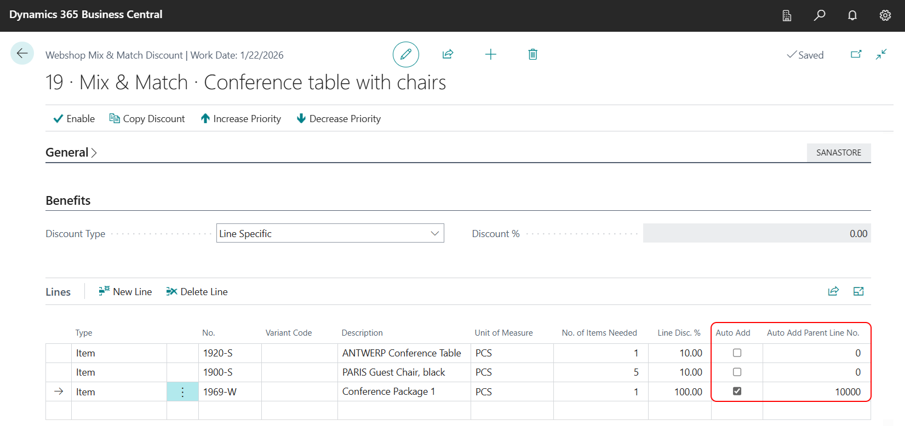Viewport: 905px width, 426px height.
Task: Collapse the page with the shrink arrows icon
Action: click(881, 54)
